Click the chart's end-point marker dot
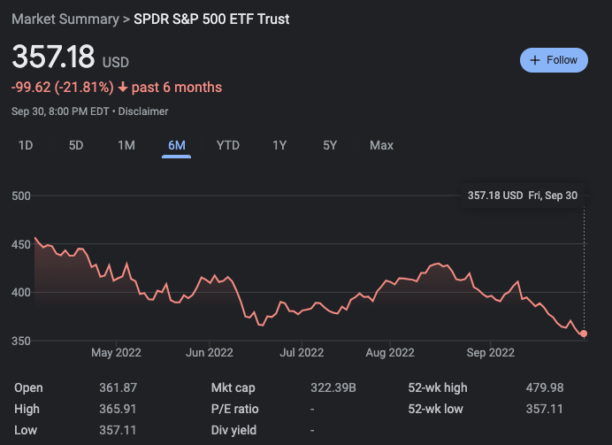Viewport: 612px width, 445px height. click(584, 334)
